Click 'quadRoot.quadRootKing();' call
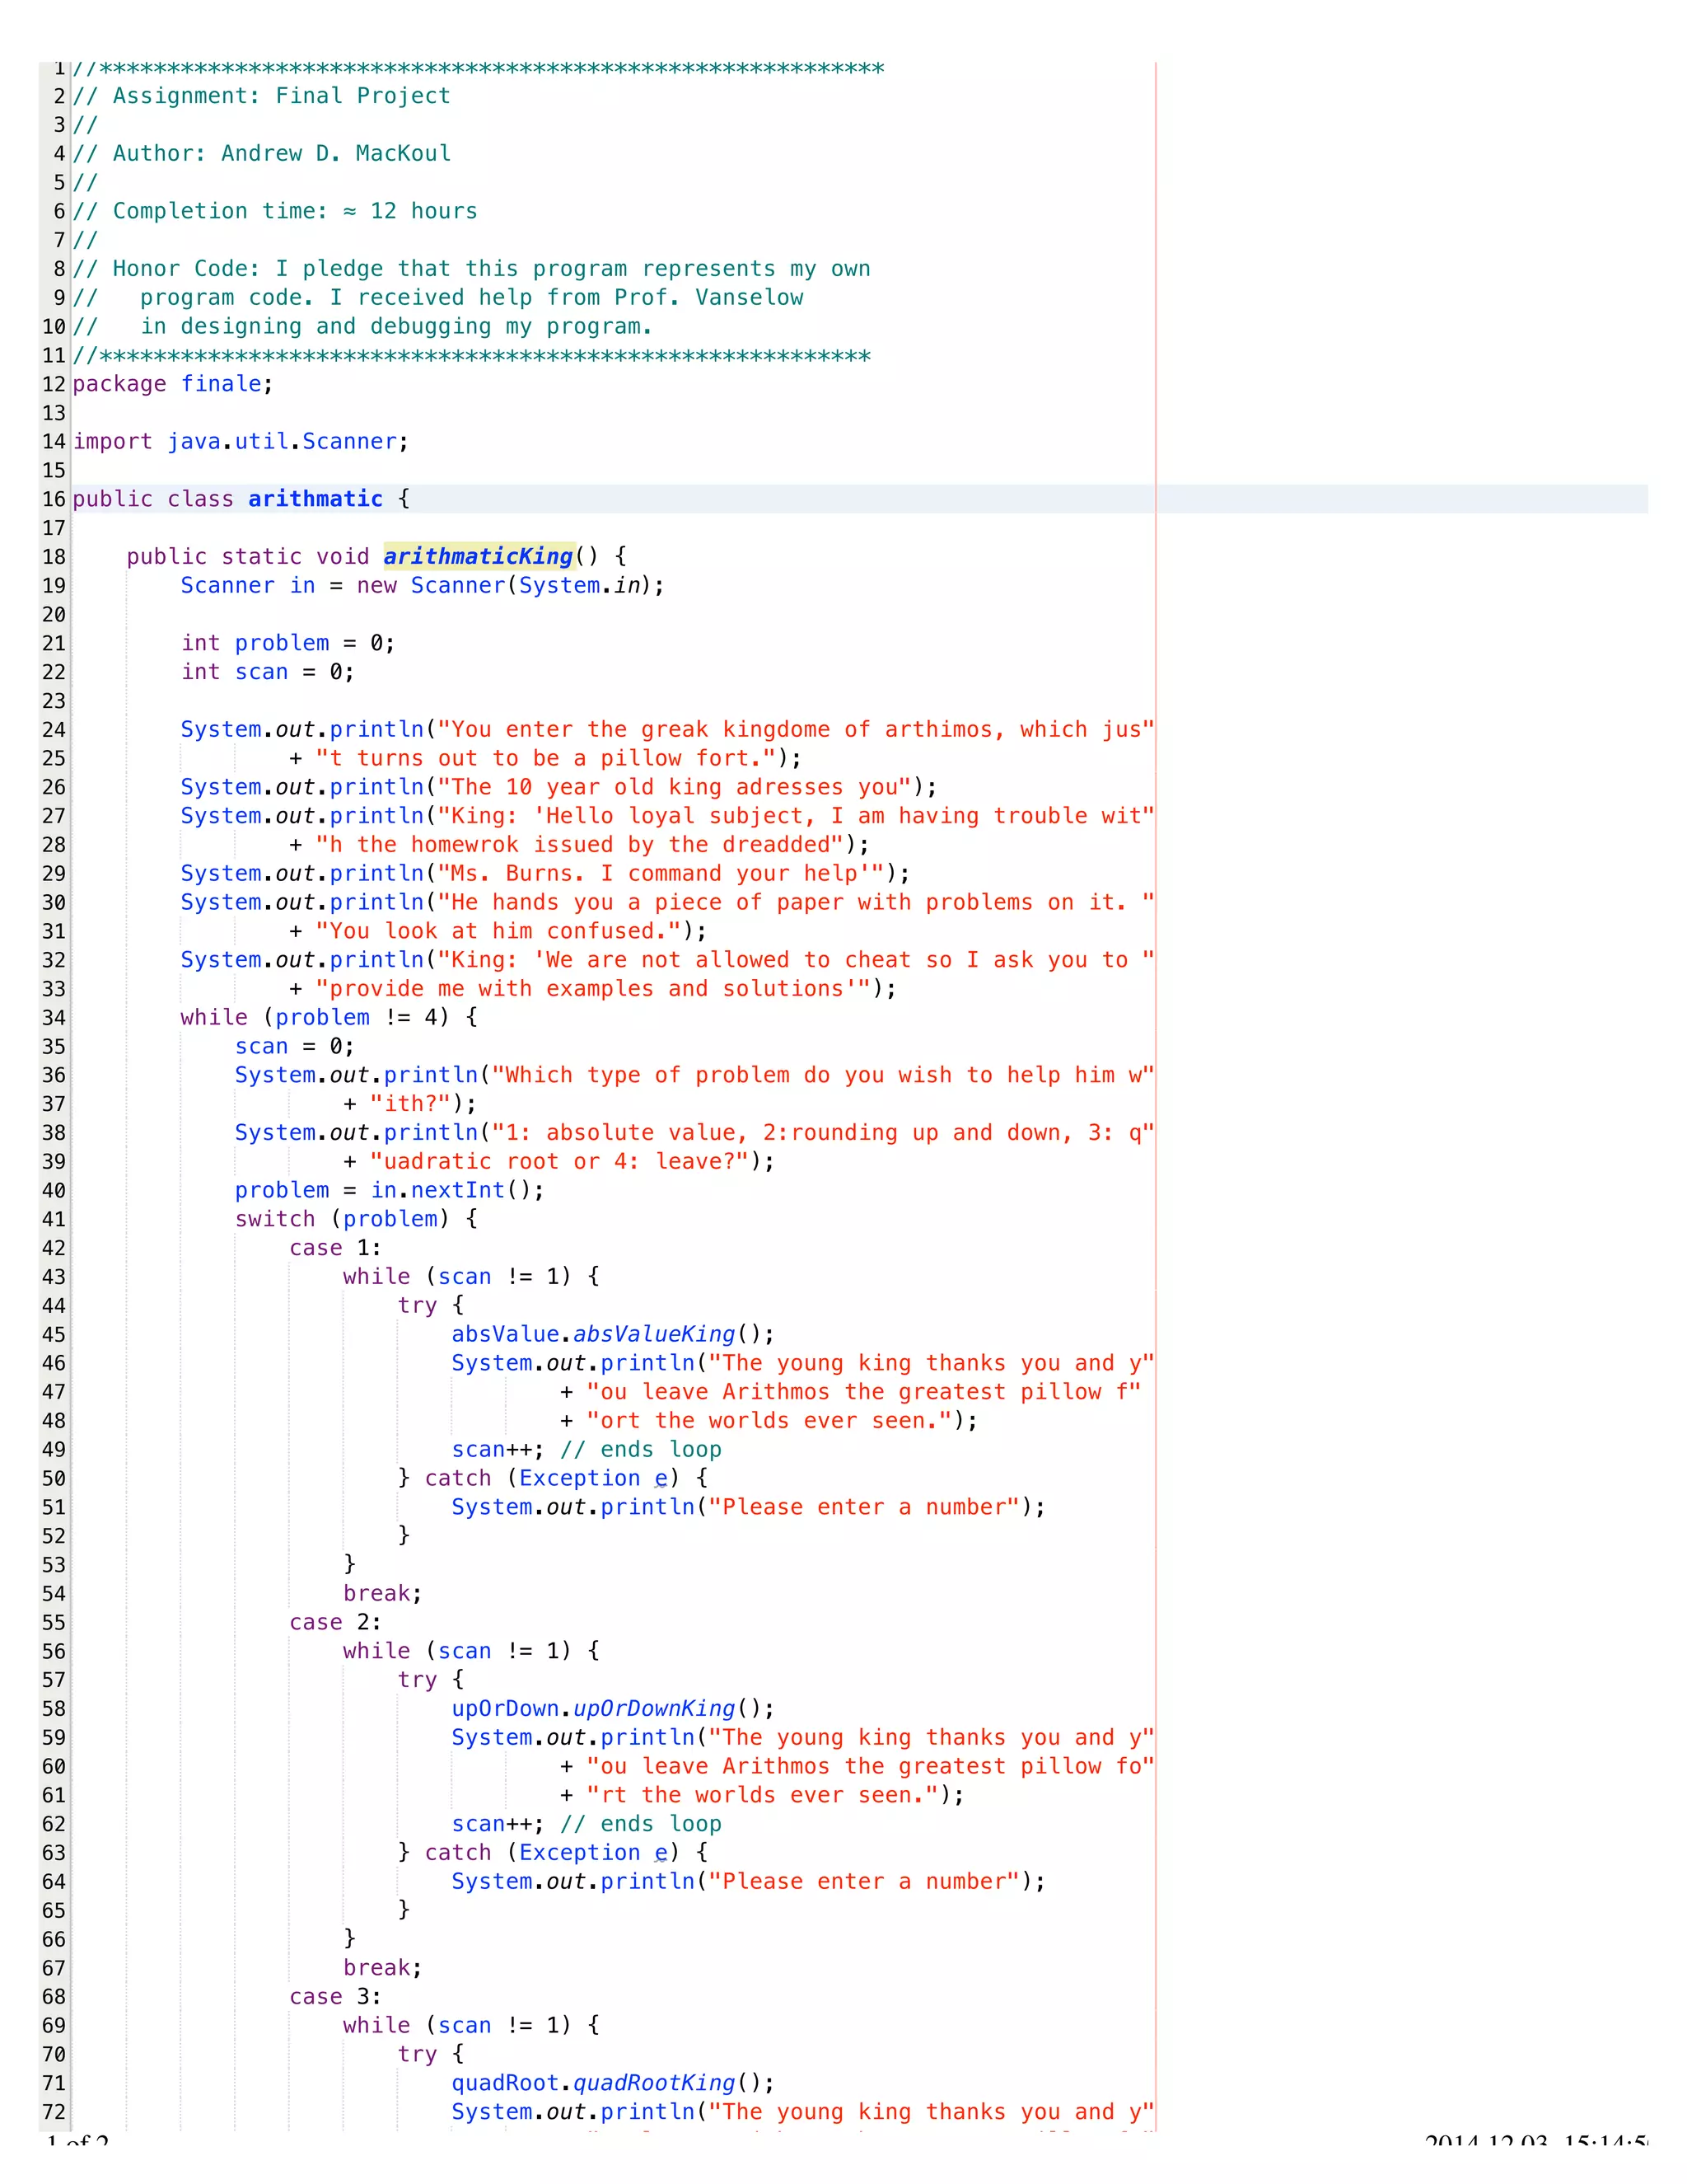 [x=613, y=2083]
